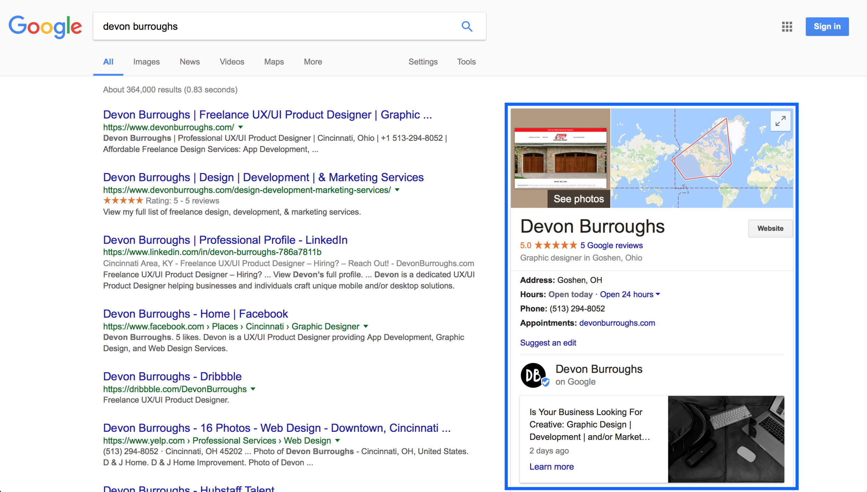
Task: Click See photos on the garage door image
Action: pyautogui.click(x=578, y=199)
